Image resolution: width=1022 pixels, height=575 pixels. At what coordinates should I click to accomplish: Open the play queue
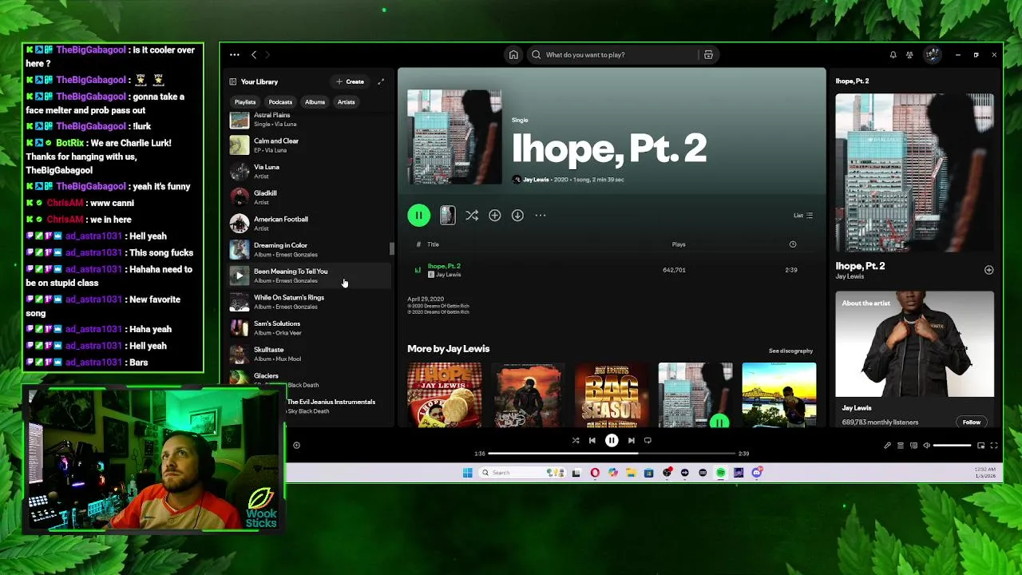901,446
